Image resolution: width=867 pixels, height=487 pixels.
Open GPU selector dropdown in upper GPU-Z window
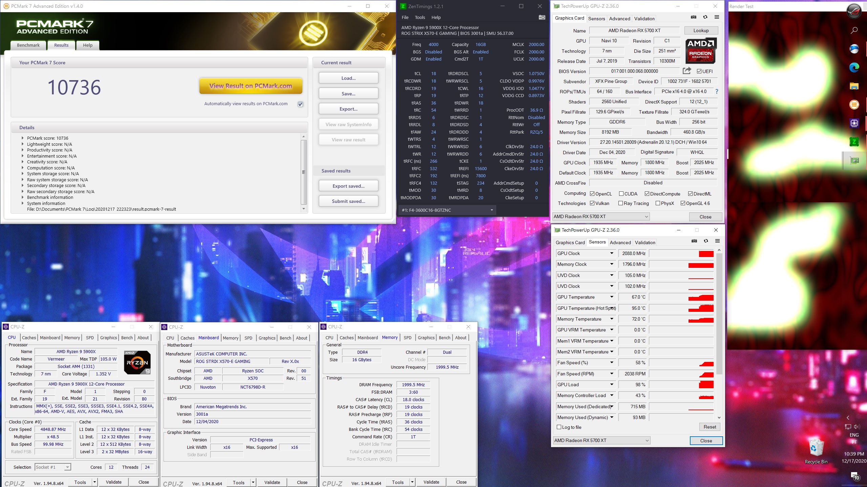coord(601,216)
